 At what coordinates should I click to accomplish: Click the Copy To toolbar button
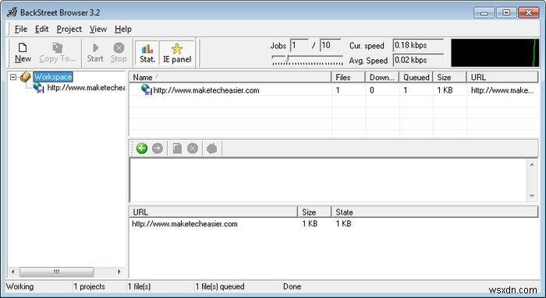[x=58, y=52]
